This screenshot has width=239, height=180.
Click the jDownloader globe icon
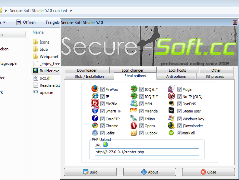171,125
